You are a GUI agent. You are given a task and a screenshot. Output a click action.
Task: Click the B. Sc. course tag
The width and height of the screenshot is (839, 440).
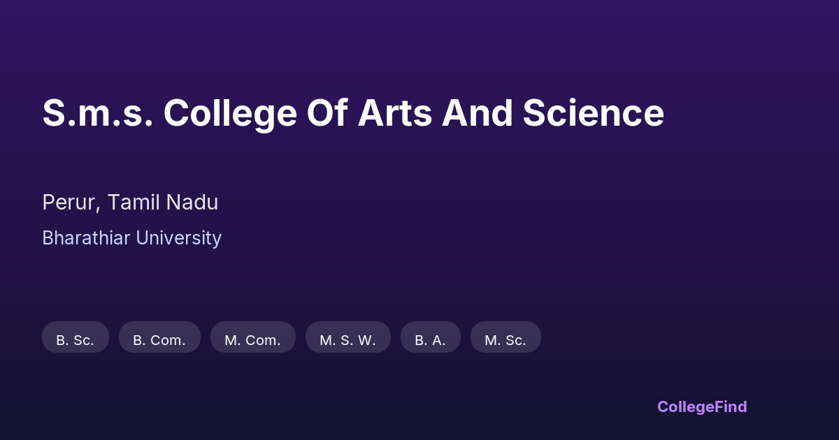click(76, 337)
